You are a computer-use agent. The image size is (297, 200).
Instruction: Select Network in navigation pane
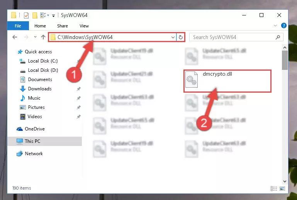coord(34,154)
